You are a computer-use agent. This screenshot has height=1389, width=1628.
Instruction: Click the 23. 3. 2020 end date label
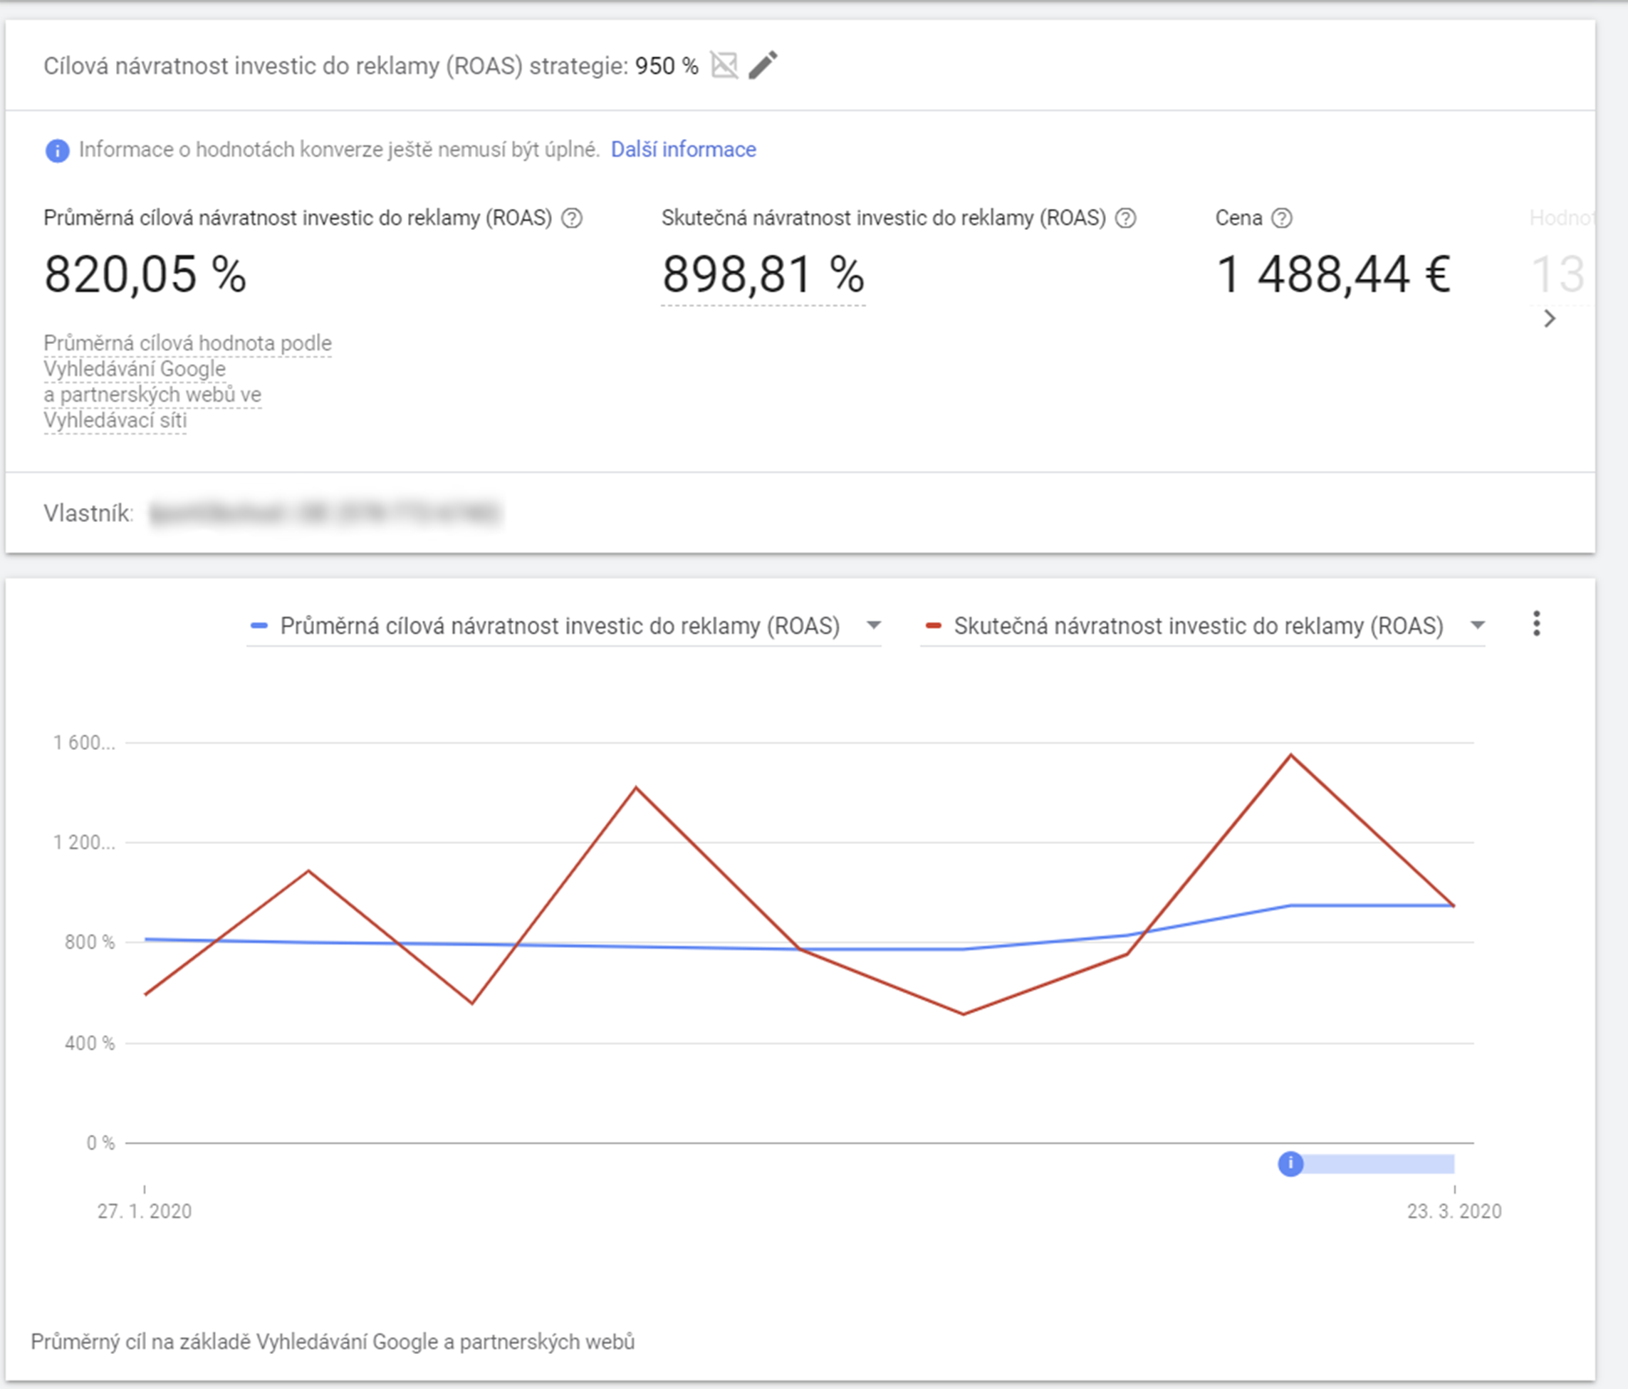tap(1454, 1210)
